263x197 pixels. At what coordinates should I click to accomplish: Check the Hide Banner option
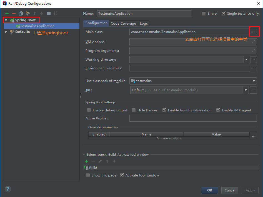point(134,110)
